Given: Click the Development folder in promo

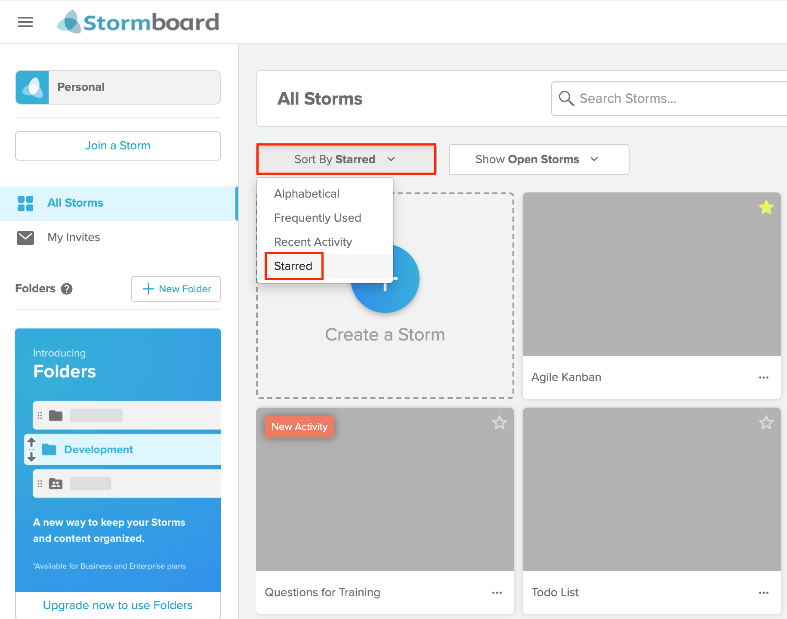Looking at the screenshot, I should (x=123, y=449).
